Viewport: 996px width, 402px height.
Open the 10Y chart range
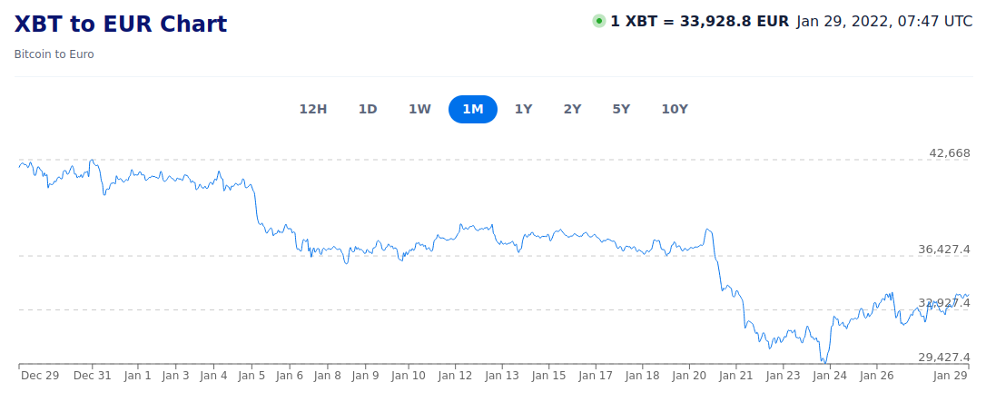[675, 109]
